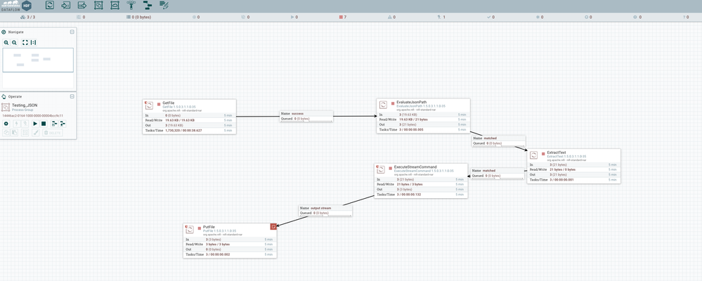
Task: Zoom in using Navigate panel
Action: coord(6,43)
